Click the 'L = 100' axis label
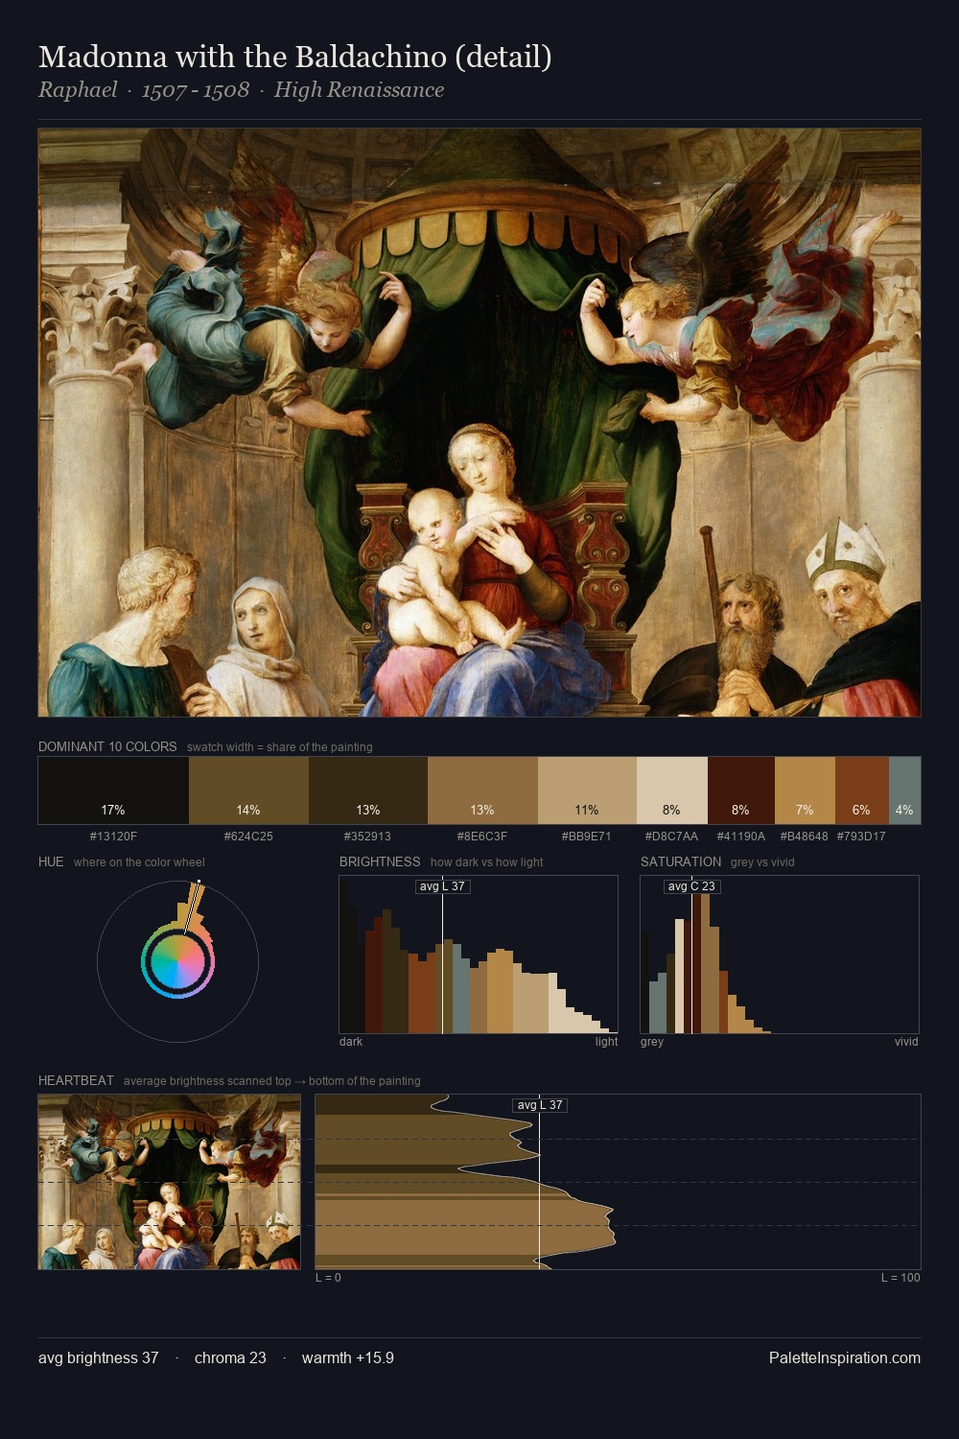This screenshot has width=959, height=1439. click(x=901, y=1278)
